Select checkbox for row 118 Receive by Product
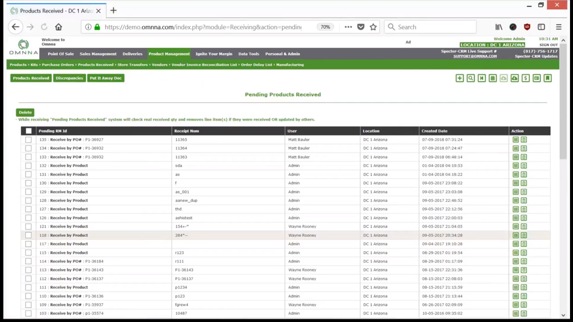 [x=28, y=235]
